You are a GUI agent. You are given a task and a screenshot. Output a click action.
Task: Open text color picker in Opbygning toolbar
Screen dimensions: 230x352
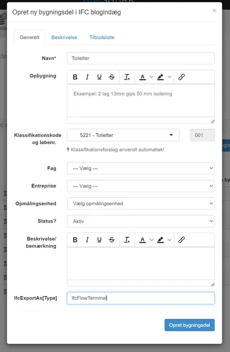[146, 77]
